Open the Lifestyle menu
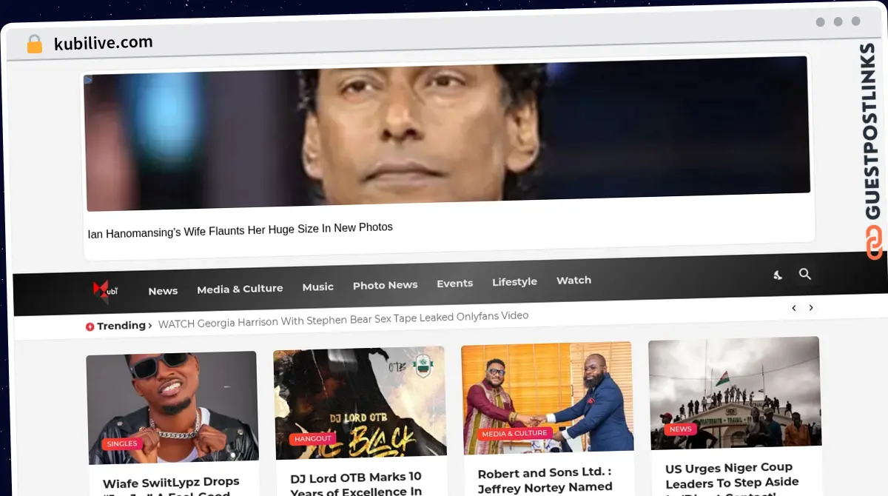Viewport: 888px width, 496px height. (514, 282)
